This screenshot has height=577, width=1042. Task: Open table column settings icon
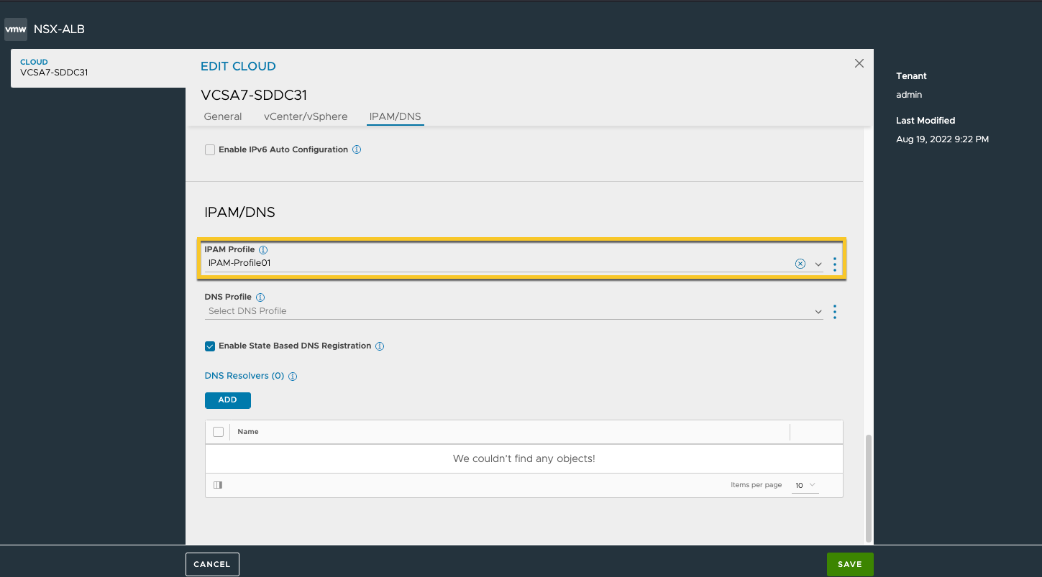point(218,485)
